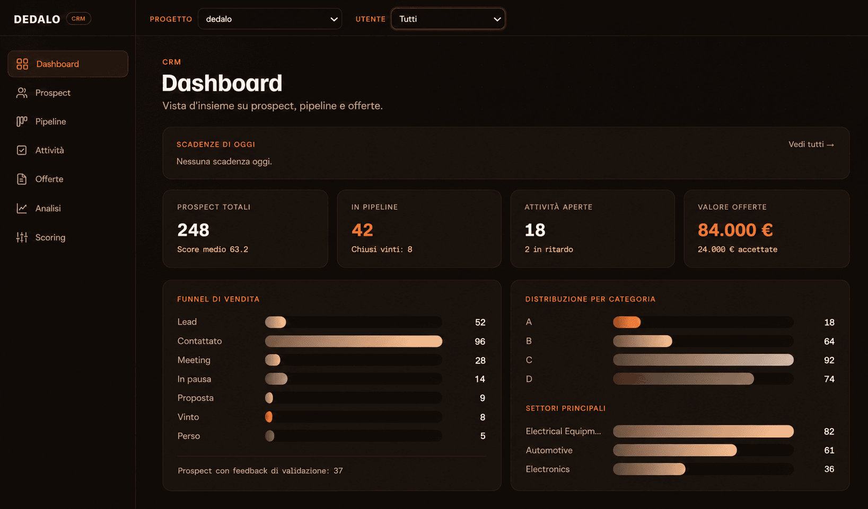Screen dimensions: 868x509
Task: Click the DEDALO logo text
Action: [x=37, y=19]
